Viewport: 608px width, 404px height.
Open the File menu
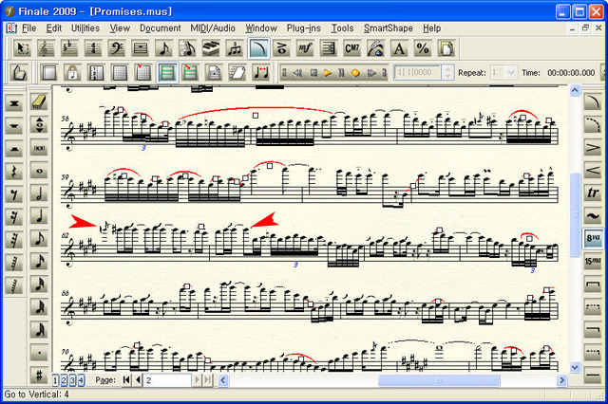tap(28, 28)
